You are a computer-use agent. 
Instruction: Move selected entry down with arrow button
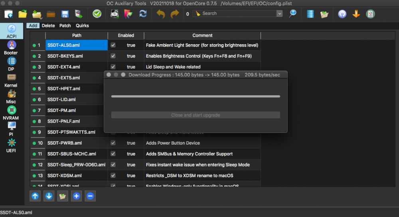pos(49,196)
